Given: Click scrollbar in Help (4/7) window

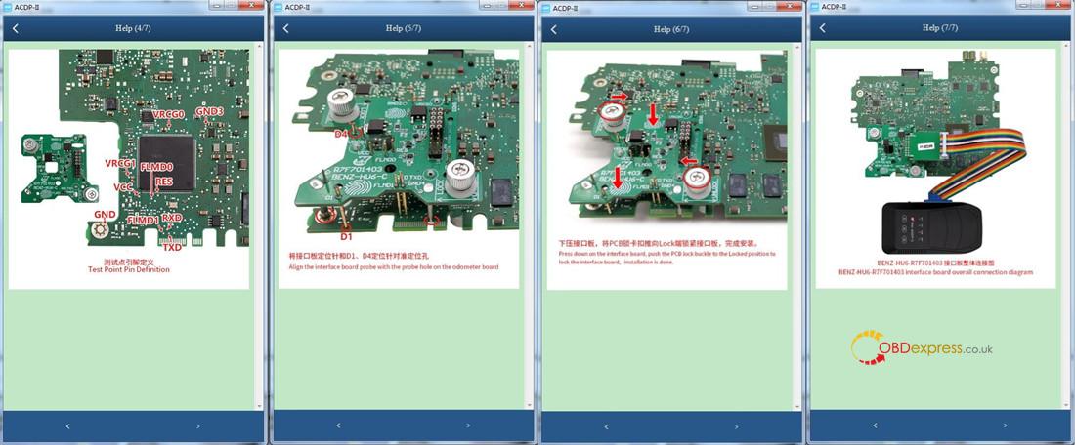Looking at the screenshot, I should coord(259,226).
